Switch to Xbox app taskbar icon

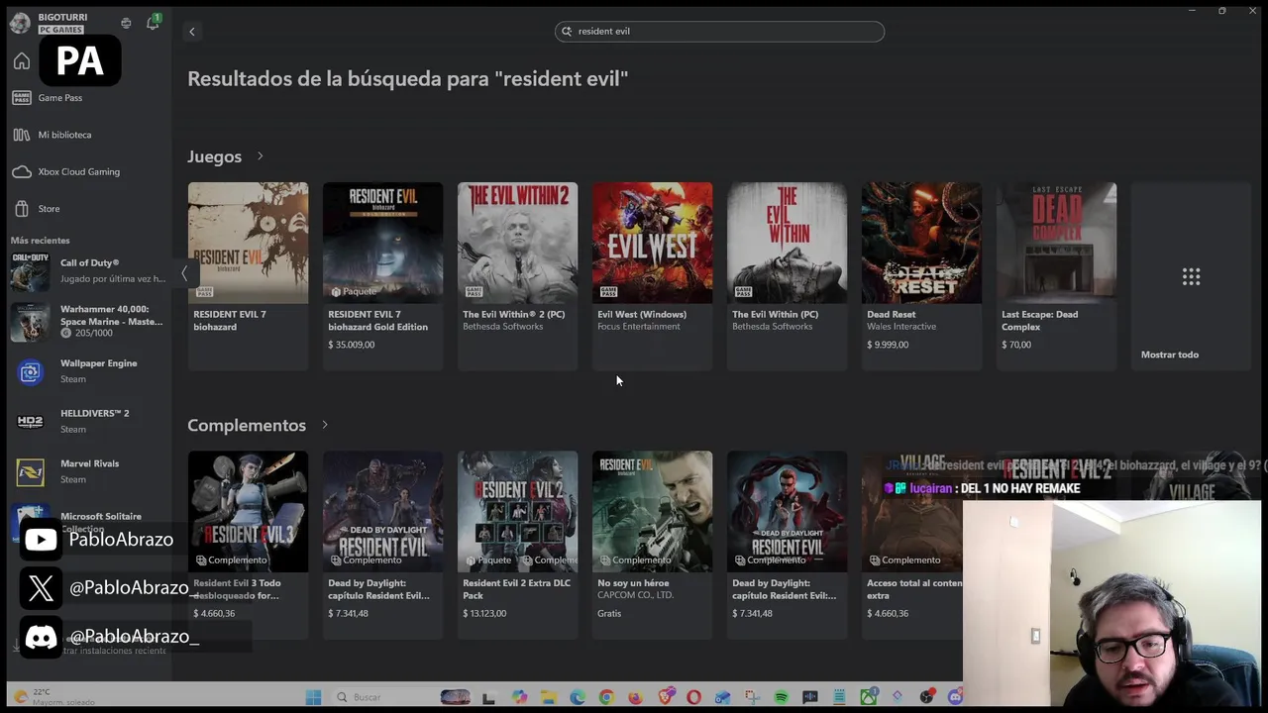pyautogui.click(x=869, y=697)
